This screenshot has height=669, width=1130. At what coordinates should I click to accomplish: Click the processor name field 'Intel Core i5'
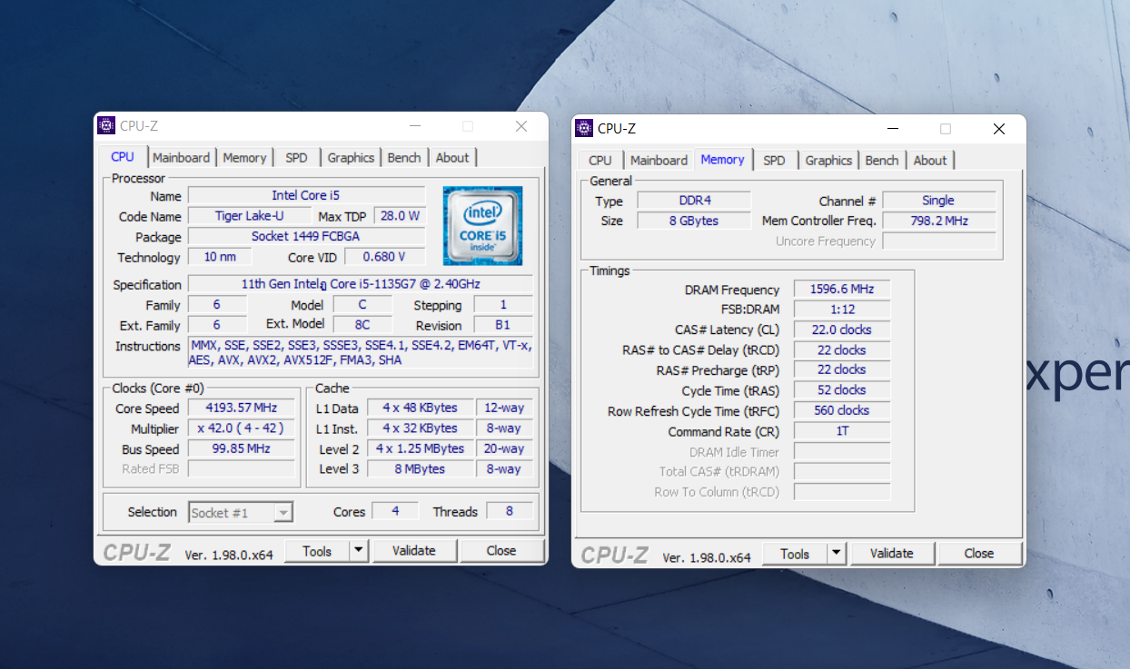pyautogui.click(x=306, y=196)
